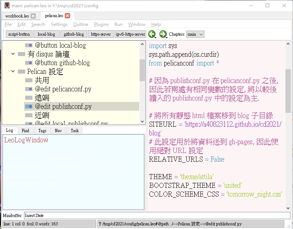Collapse the Pelican 設定 tree node

13,71
